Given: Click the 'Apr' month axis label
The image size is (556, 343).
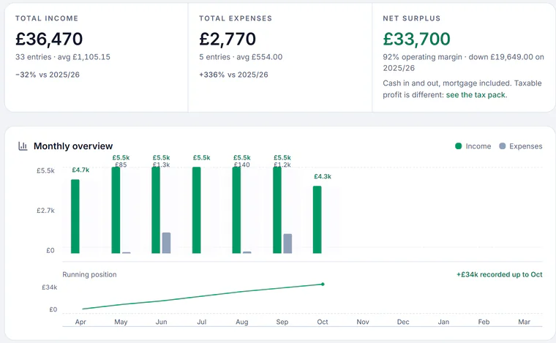Looking at the screenshot, I should coord(80,322).
